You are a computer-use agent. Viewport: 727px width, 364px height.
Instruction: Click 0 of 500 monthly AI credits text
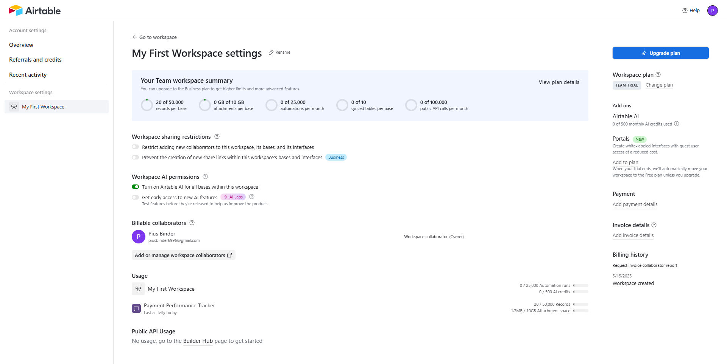pyautogui.click(x=642, y=124)
